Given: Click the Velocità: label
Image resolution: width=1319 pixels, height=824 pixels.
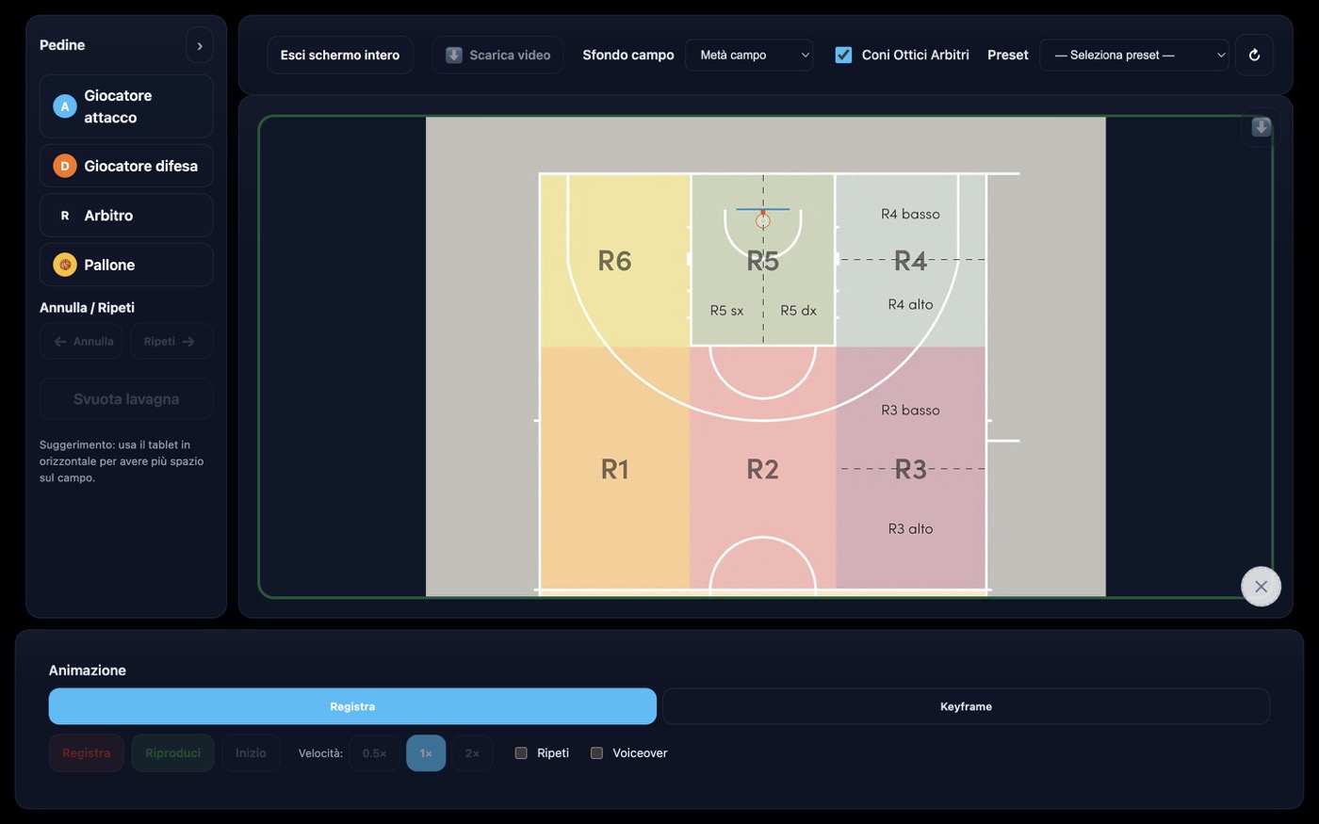Looking at the screenshot, I should pyautogui.click(x=320, y=753).
